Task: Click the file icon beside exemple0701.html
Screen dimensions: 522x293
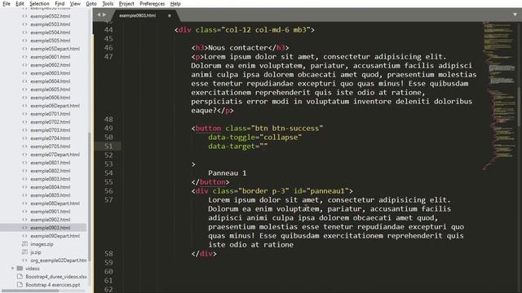Action: [24, 114]
